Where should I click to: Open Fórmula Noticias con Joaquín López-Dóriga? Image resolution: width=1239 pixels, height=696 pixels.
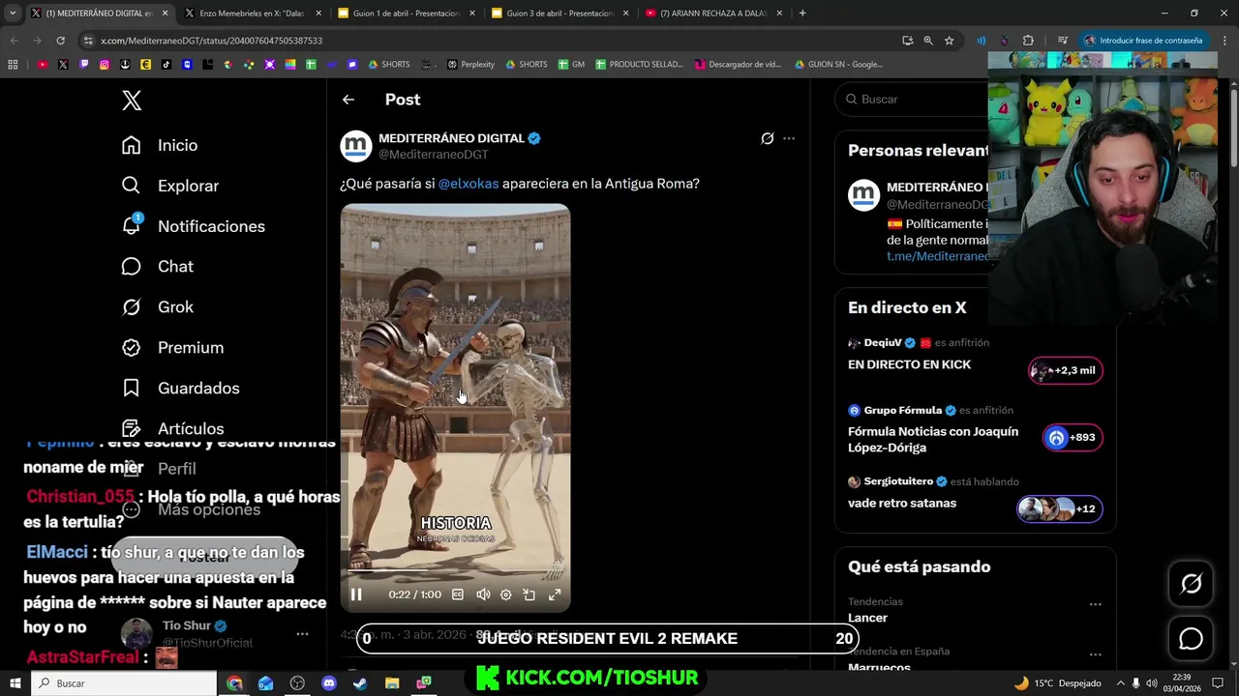pos(933,440)
